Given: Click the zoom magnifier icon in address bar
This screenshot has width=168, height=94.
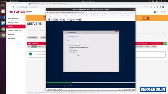Looking at the screenshot, I should tap(146, 7).
